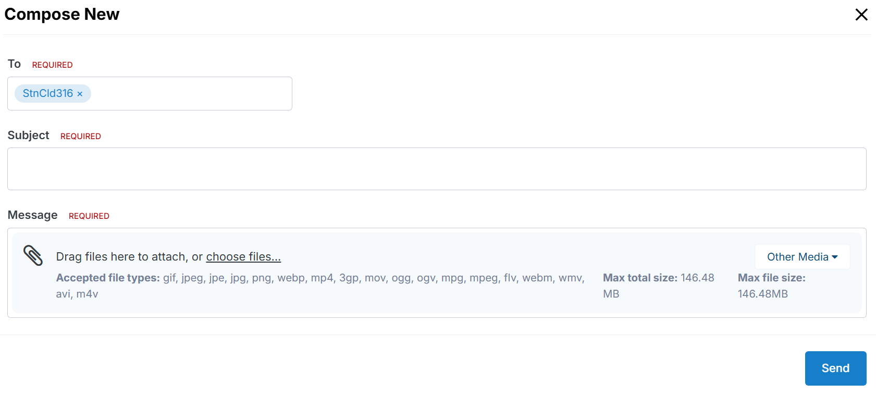Click the Compose New heading

(x=62, y=14)
